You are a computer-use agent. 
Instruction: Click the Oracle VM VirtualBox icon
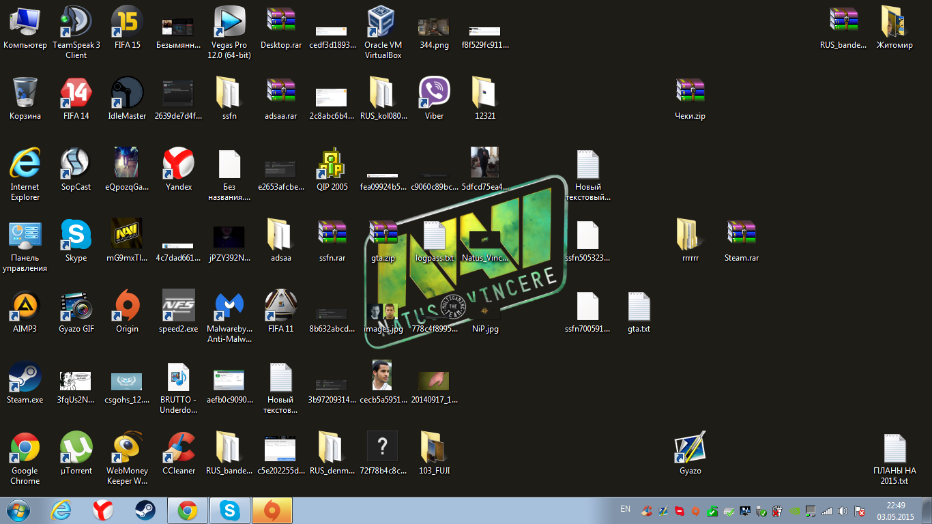[x=383, y=32]
